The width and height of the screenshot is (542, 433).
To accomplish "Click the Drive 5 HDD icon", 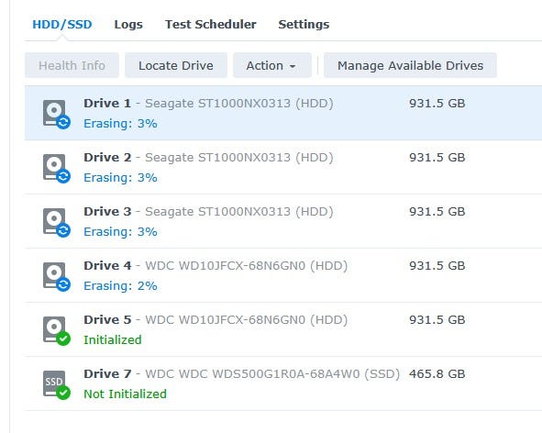I will point(56,330).
